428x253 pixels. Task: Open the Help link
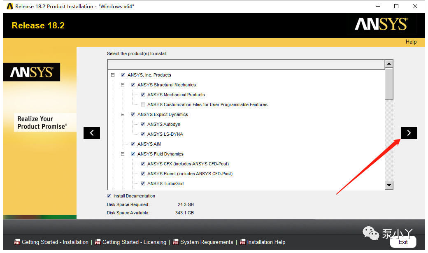pos(411,42)
